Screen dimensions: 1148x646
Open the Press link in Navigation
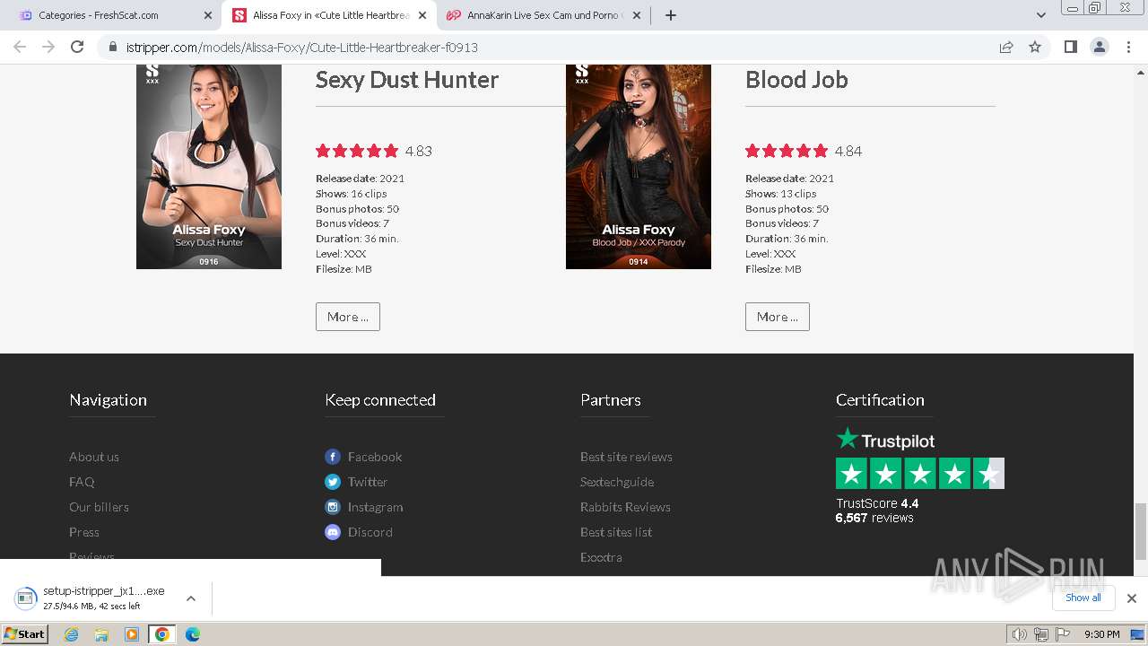click(x=84, y=532)
